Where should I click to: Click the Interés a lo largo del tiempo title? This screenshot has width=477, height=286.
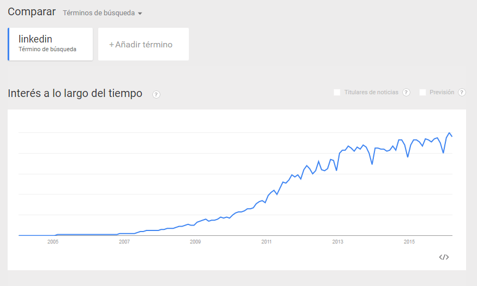pos(75,94)
